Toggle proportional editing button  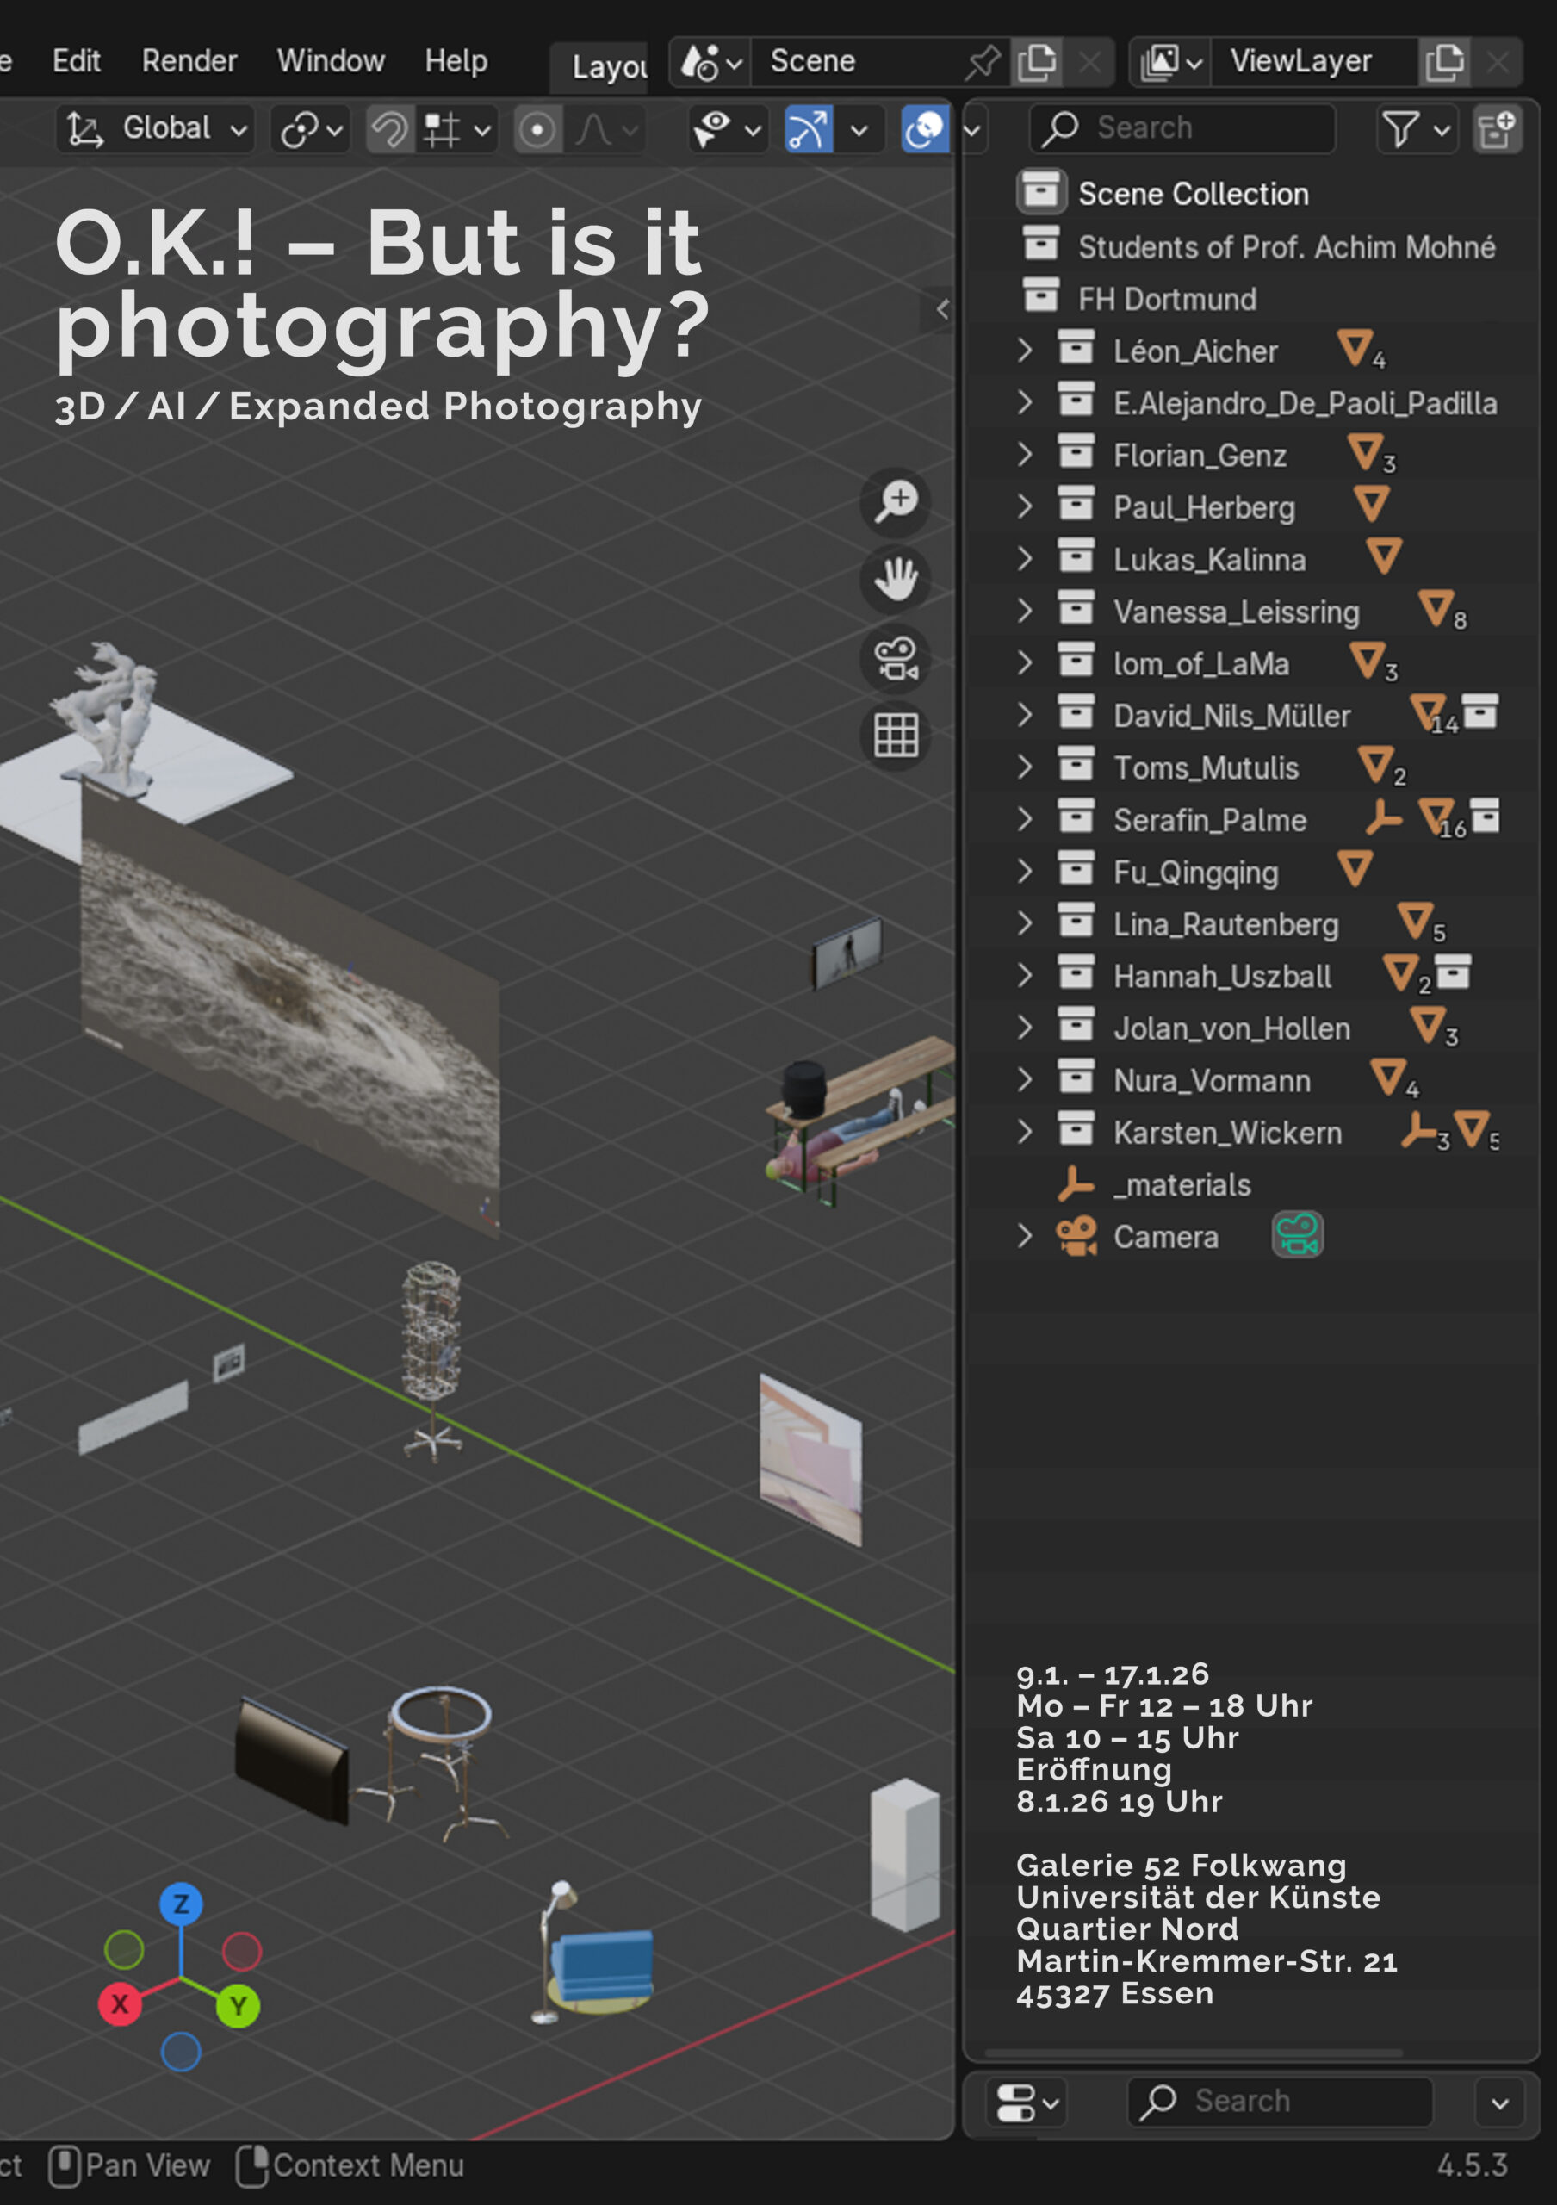[x=537, y=128]
